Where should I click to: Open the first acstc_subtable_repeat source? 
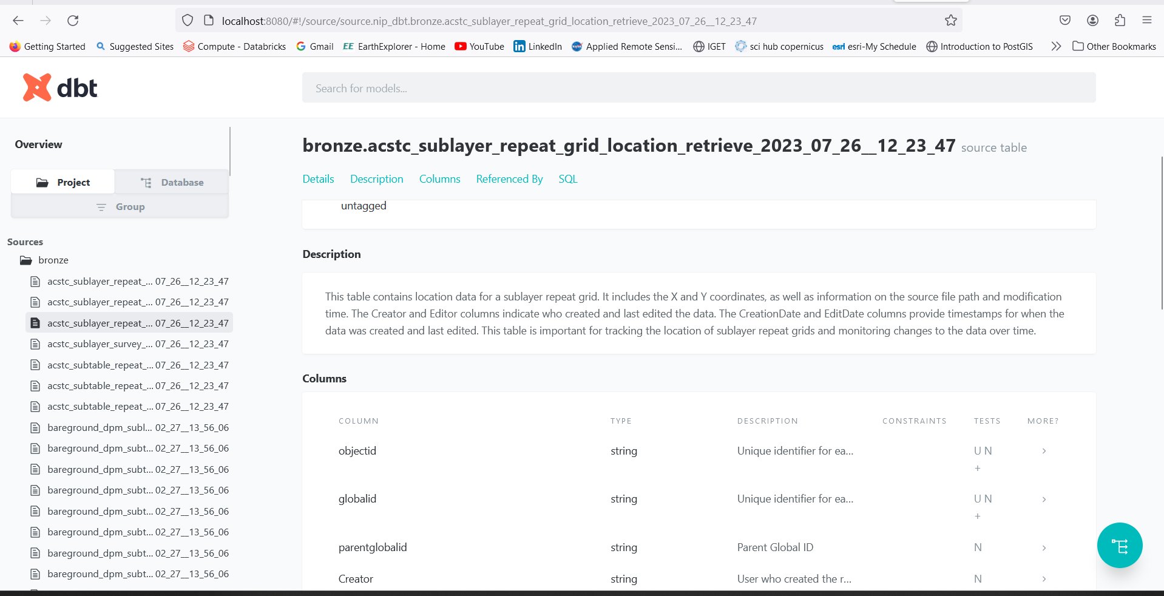pyautogui.click(x=129, y=365)
